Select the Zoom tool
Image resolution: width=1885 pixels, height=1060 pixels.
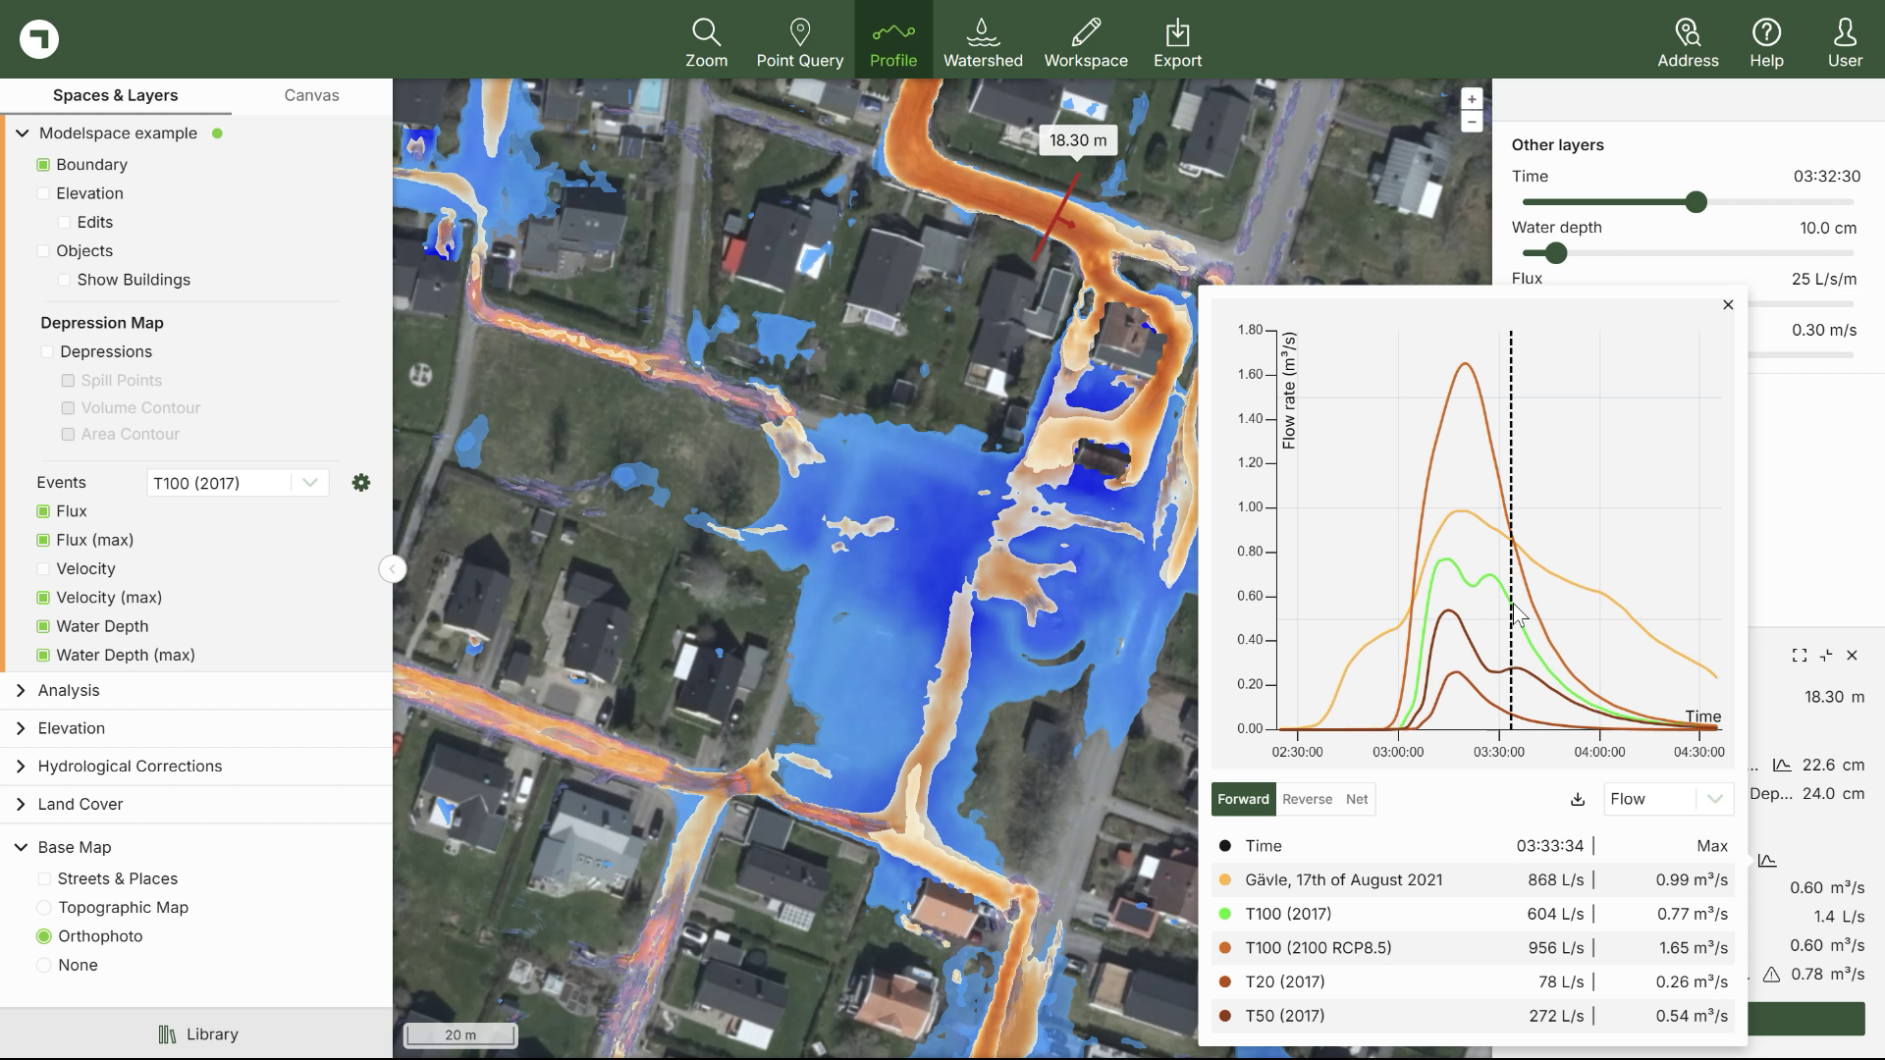pos(706,40)
